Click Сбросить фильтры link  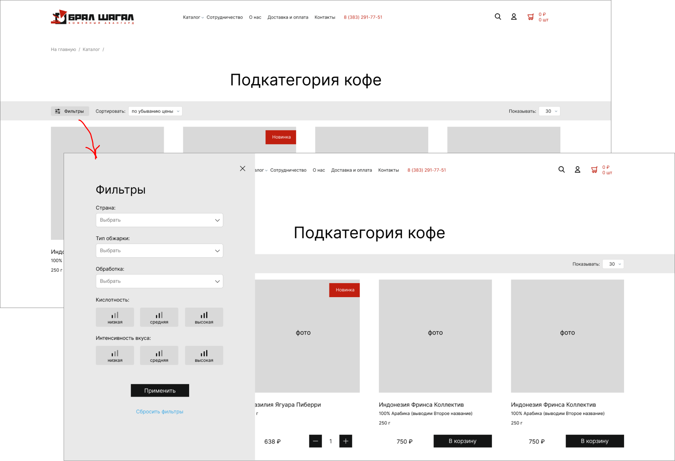(x=160, y=411)
